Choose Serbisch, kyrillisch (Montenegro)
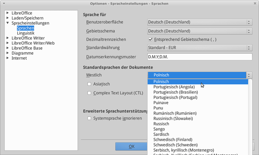The width and height of the screenshot is (259, 155). [x=198, y=150]
